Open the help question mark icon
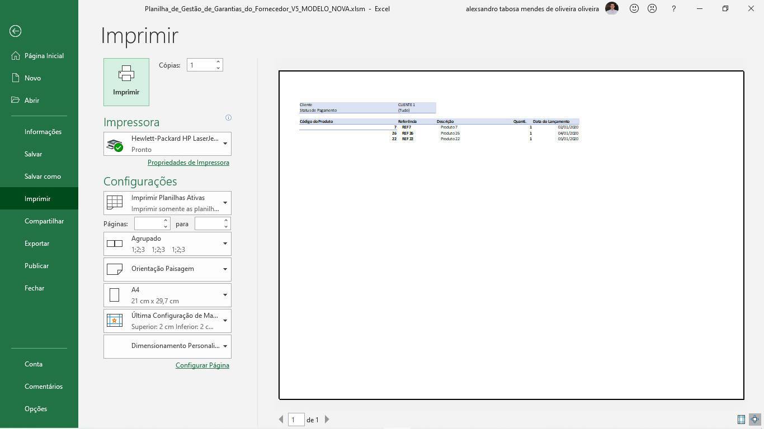 (x=673, y=9)
